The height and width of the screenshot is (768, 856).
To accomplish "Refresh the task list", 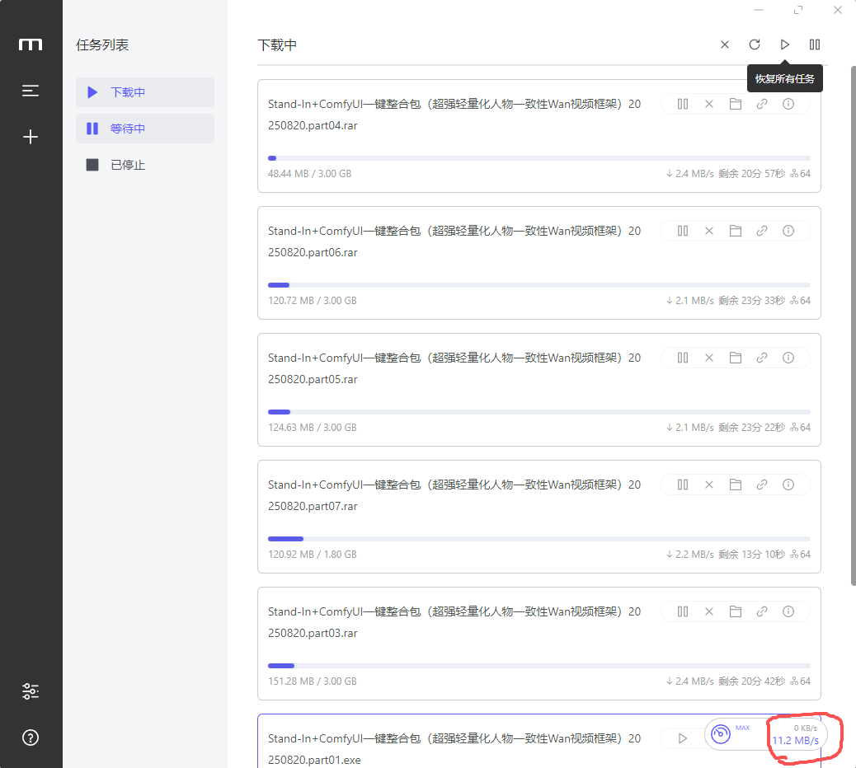I will click(755, 44).
